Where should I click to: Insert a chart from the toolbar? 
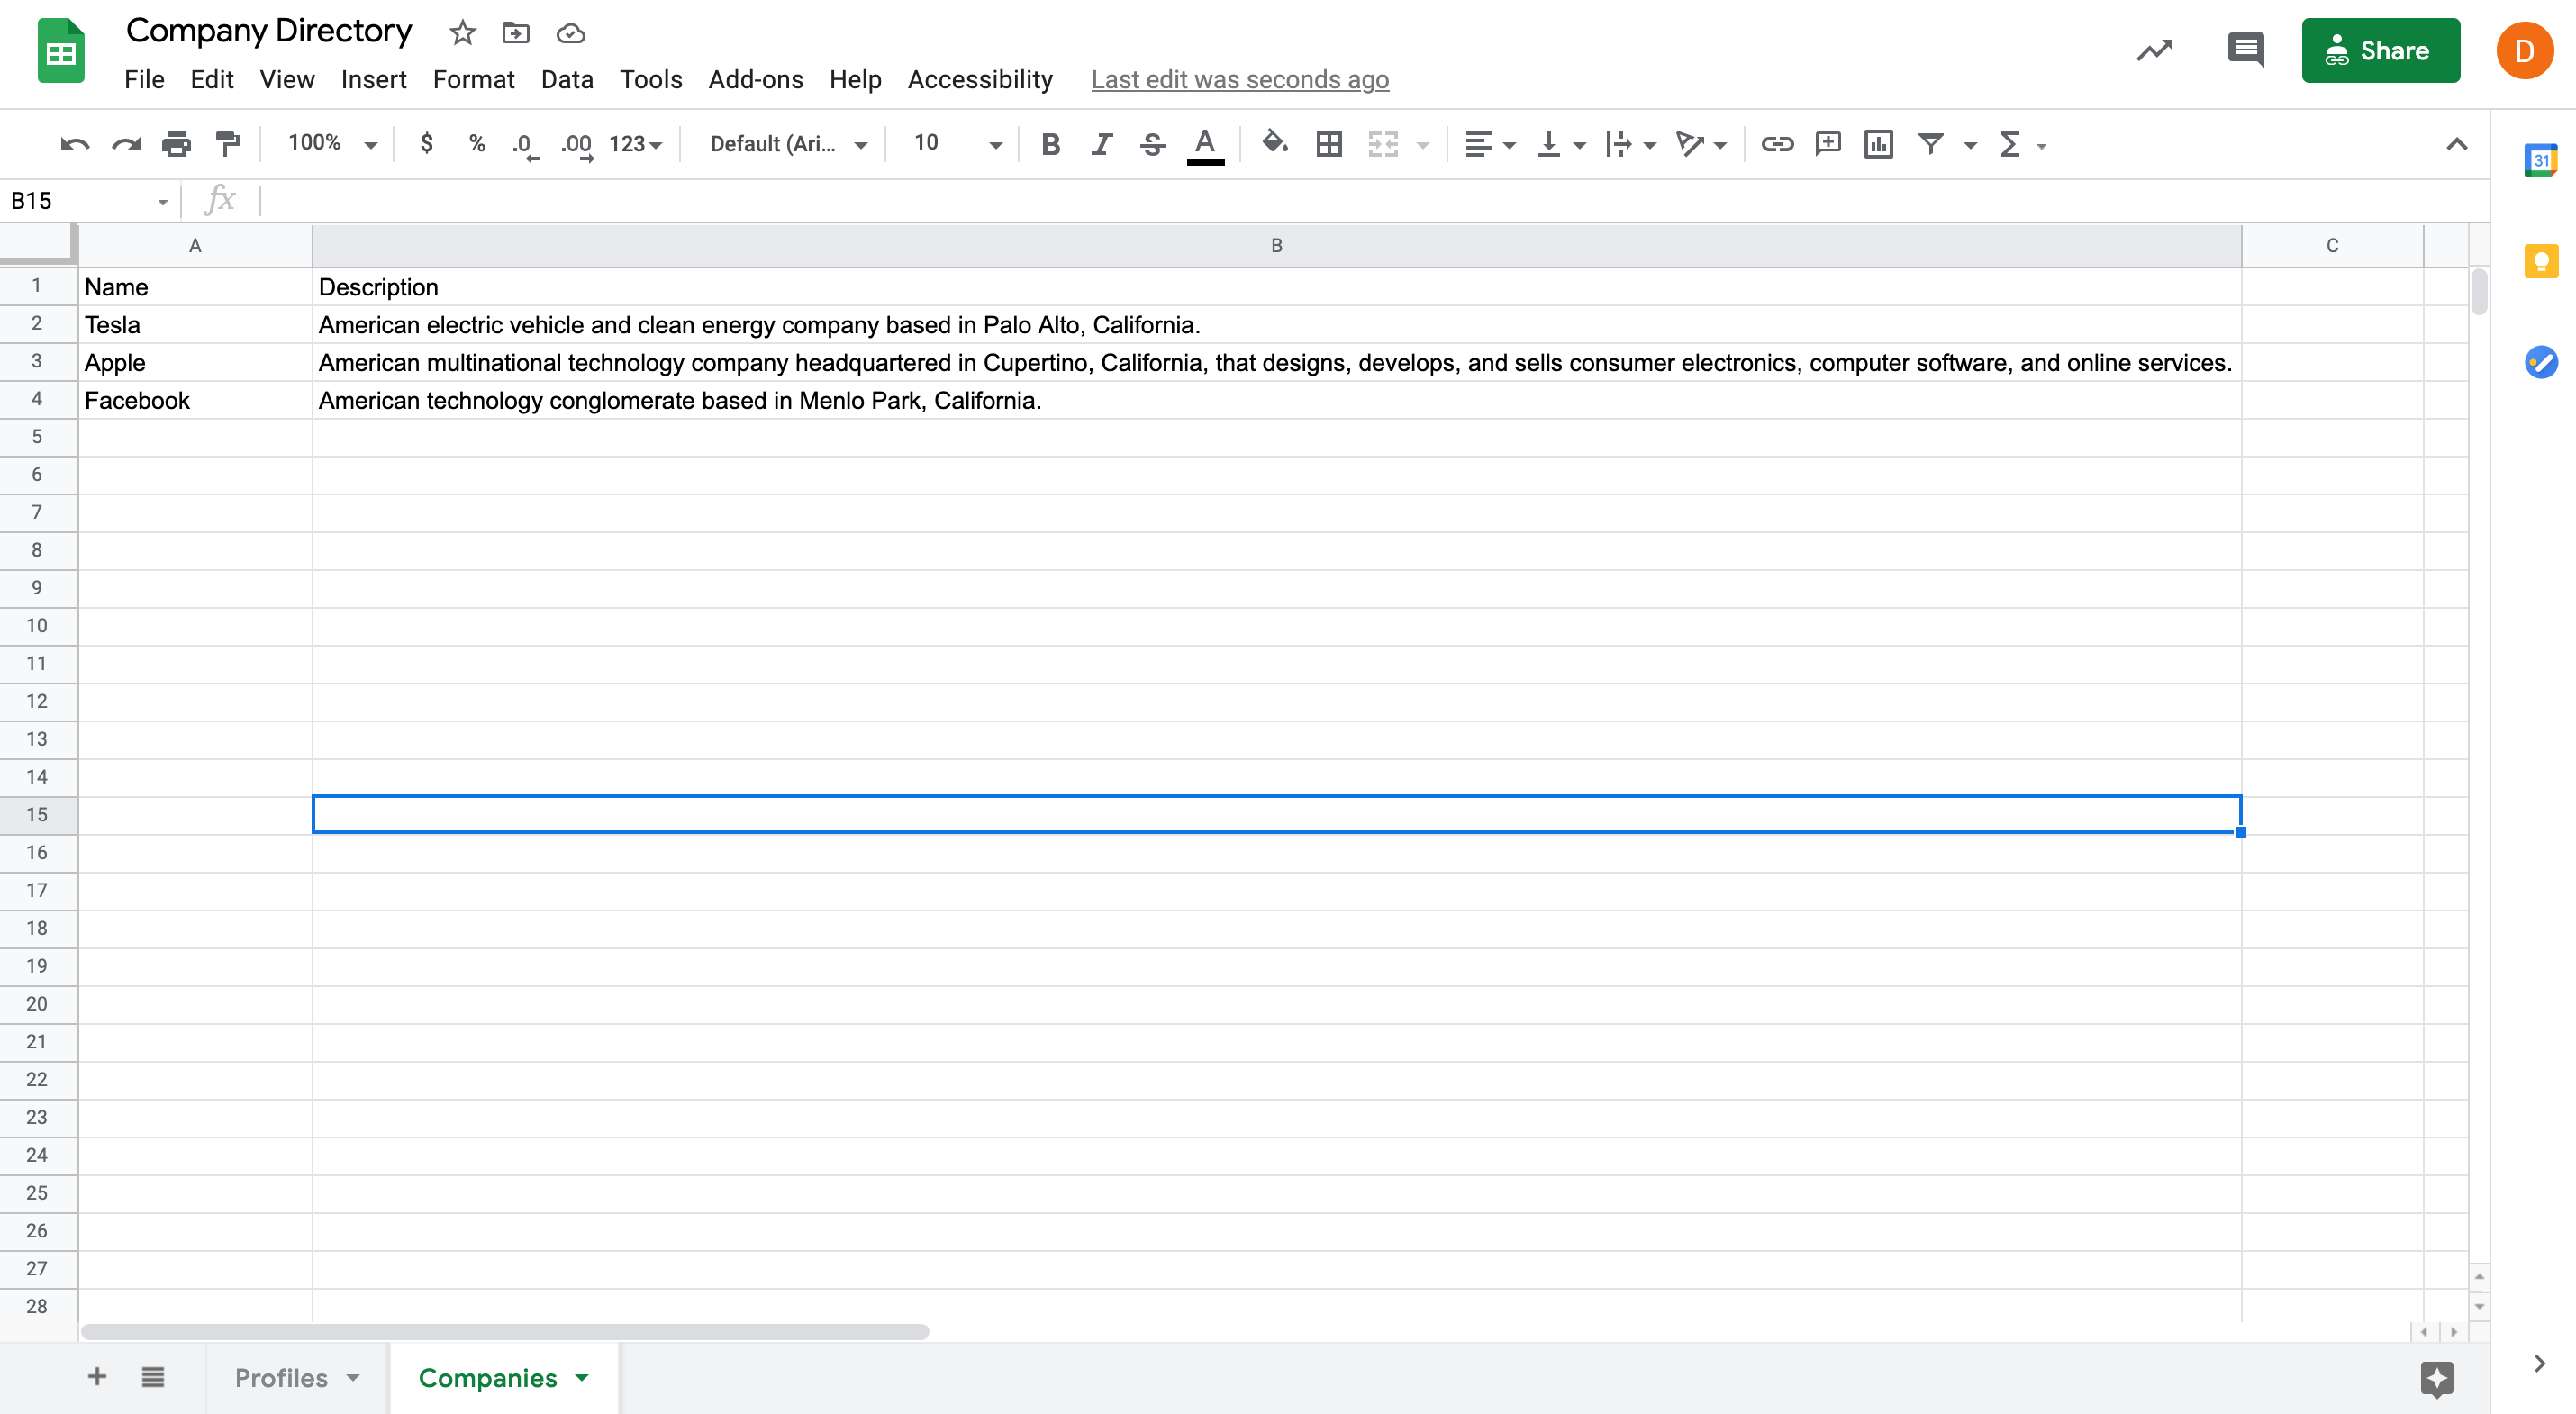click(1878, 144)
